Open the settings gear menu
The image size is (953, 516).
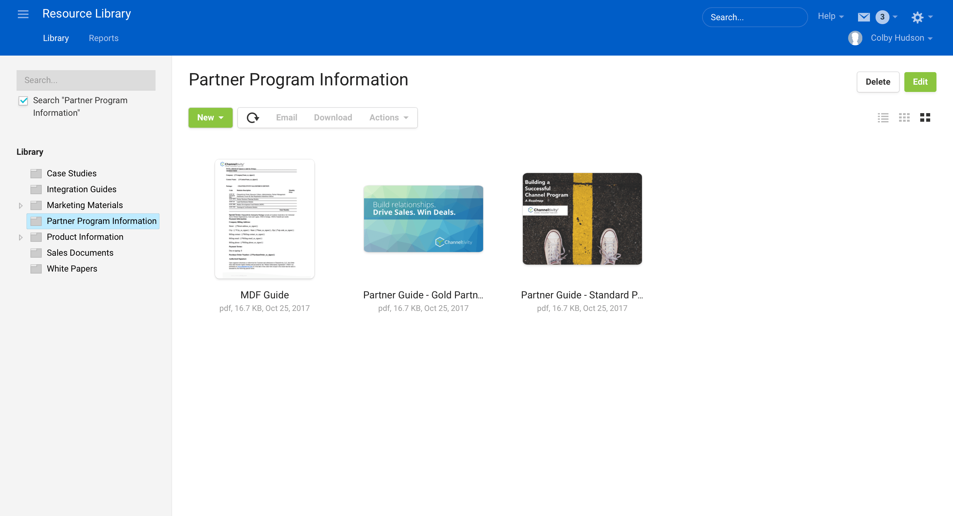(917, 17)
